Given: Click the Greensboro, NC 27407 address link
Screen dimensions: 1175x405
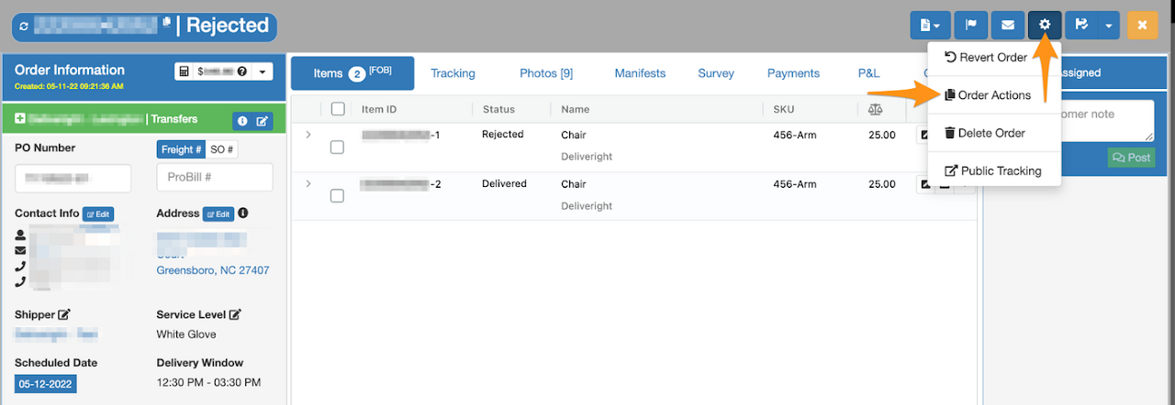Looking at the screenshot, I should point(213,270).
